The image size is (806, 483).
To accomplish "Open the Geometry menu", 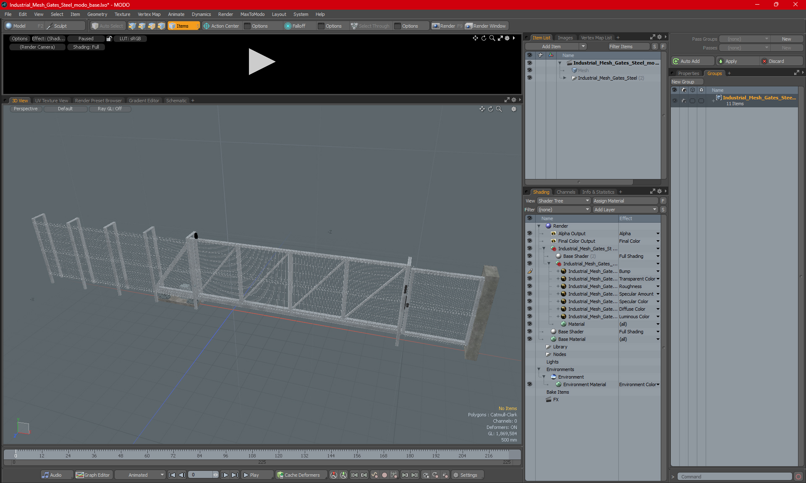I will [x=97, y=14].
